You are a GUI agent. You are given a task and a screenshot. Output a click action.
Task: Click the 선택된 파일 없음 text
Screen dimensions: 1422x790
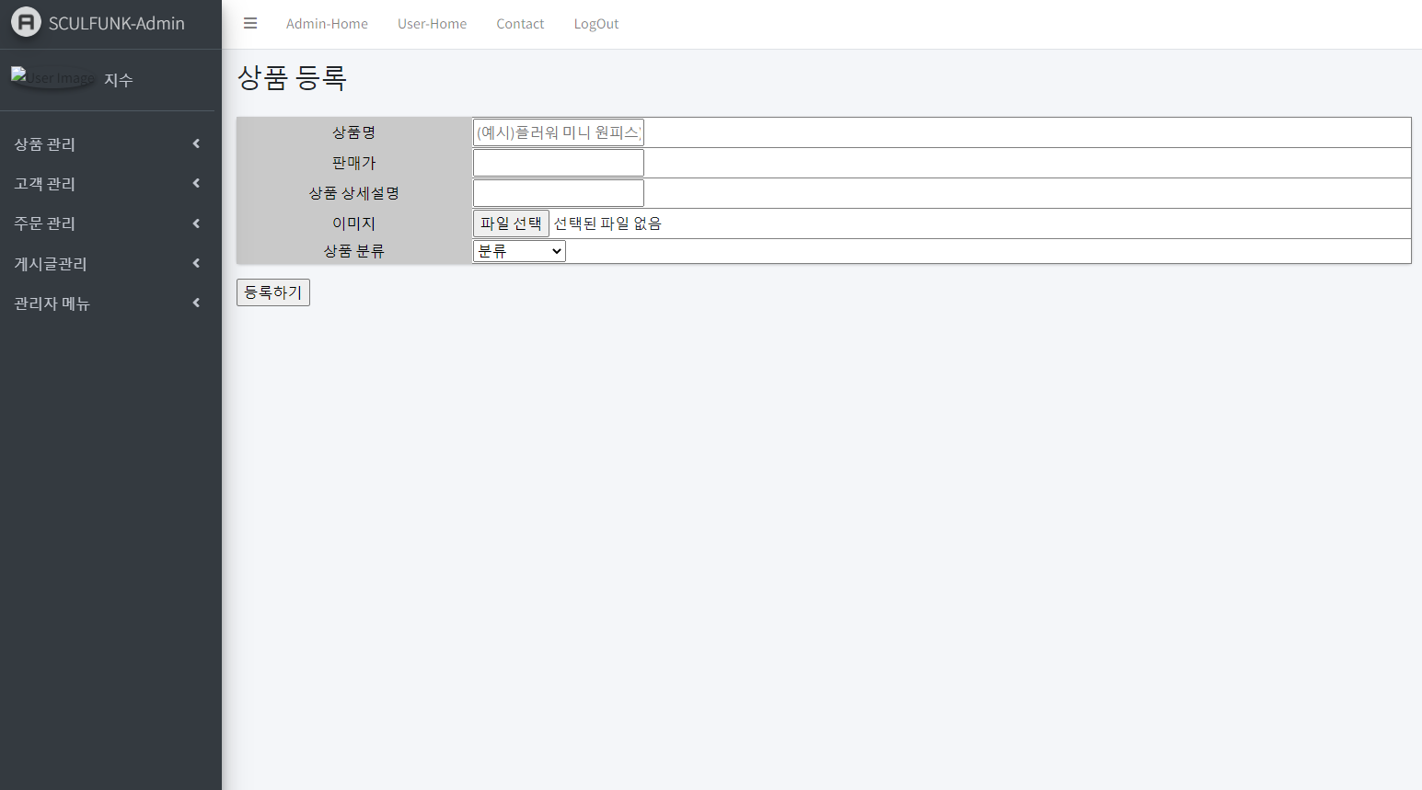pyautogui.click(x=607, y=223)
